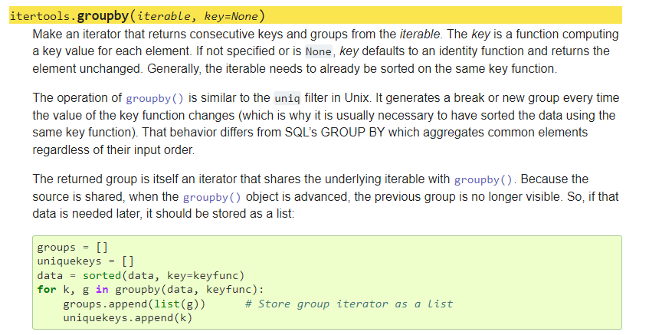Click uniquekeys.append(k) code line
The height and width of the screenshot is (335, 649).
(x=127, y=317)
